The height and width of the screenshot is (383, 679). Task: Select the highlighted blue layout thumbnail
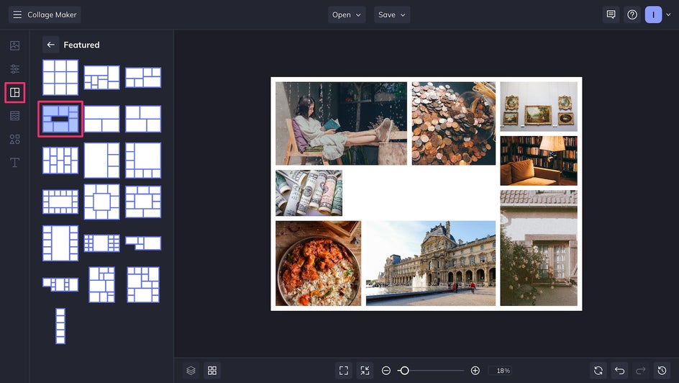60,119
